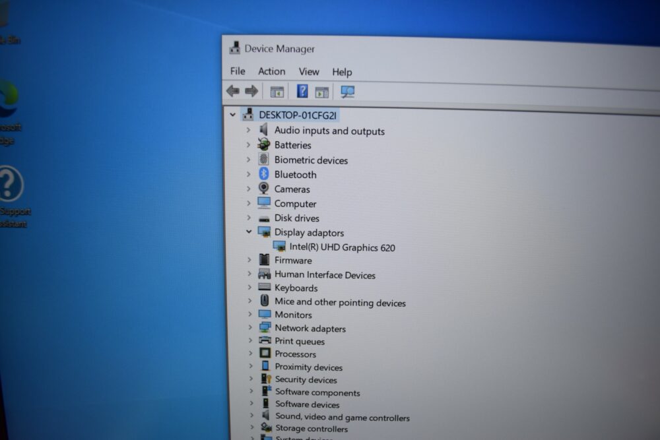Select the Software components label
Image resolution: width=660 pixels, height=440 pixels.
point(317,393)
